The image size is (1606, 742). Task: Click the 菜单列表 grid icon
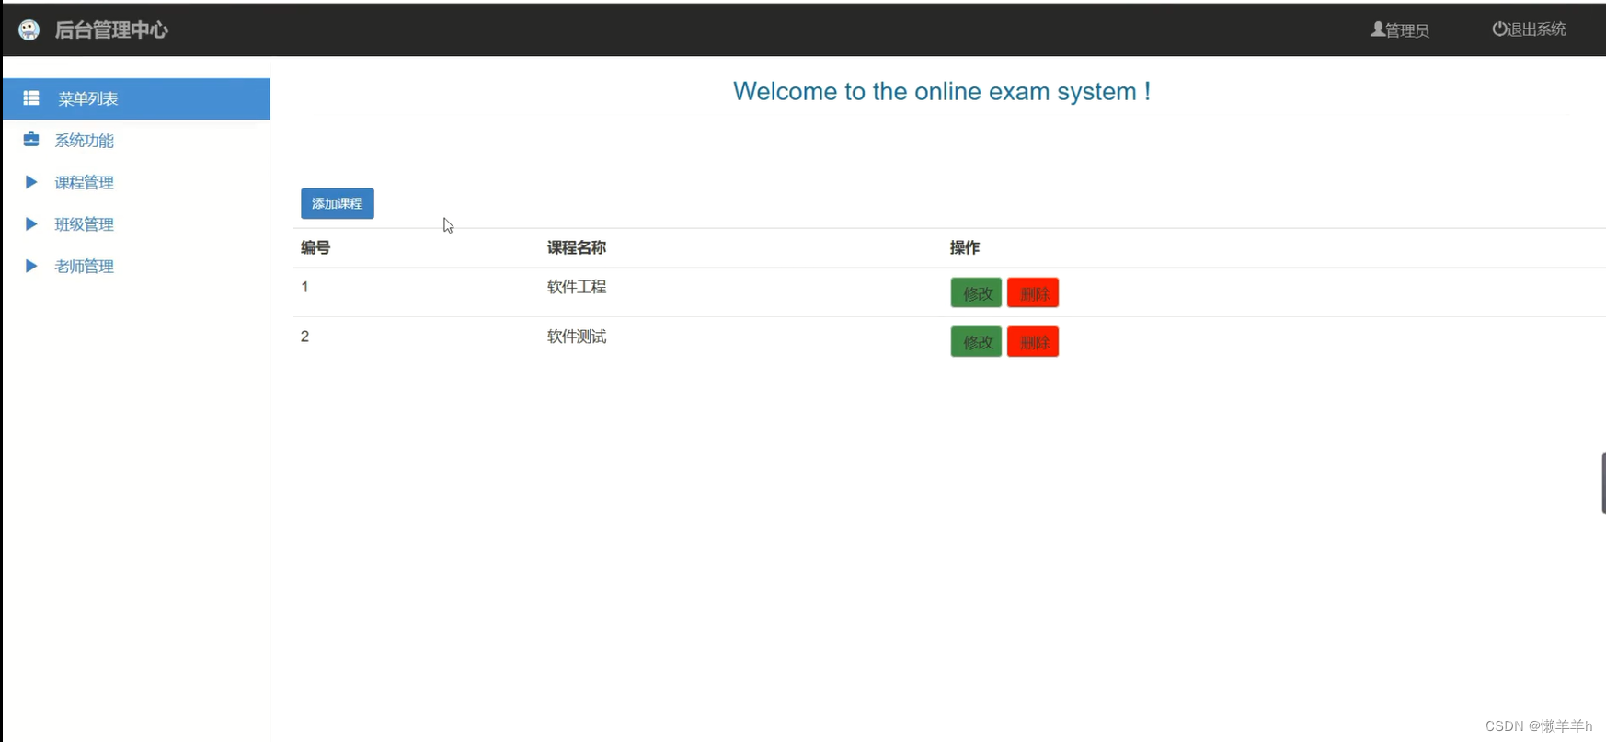click(31, 97)
